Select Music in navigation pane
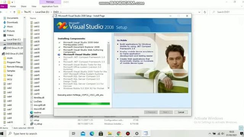244x137 pixels. coord(10,27)
